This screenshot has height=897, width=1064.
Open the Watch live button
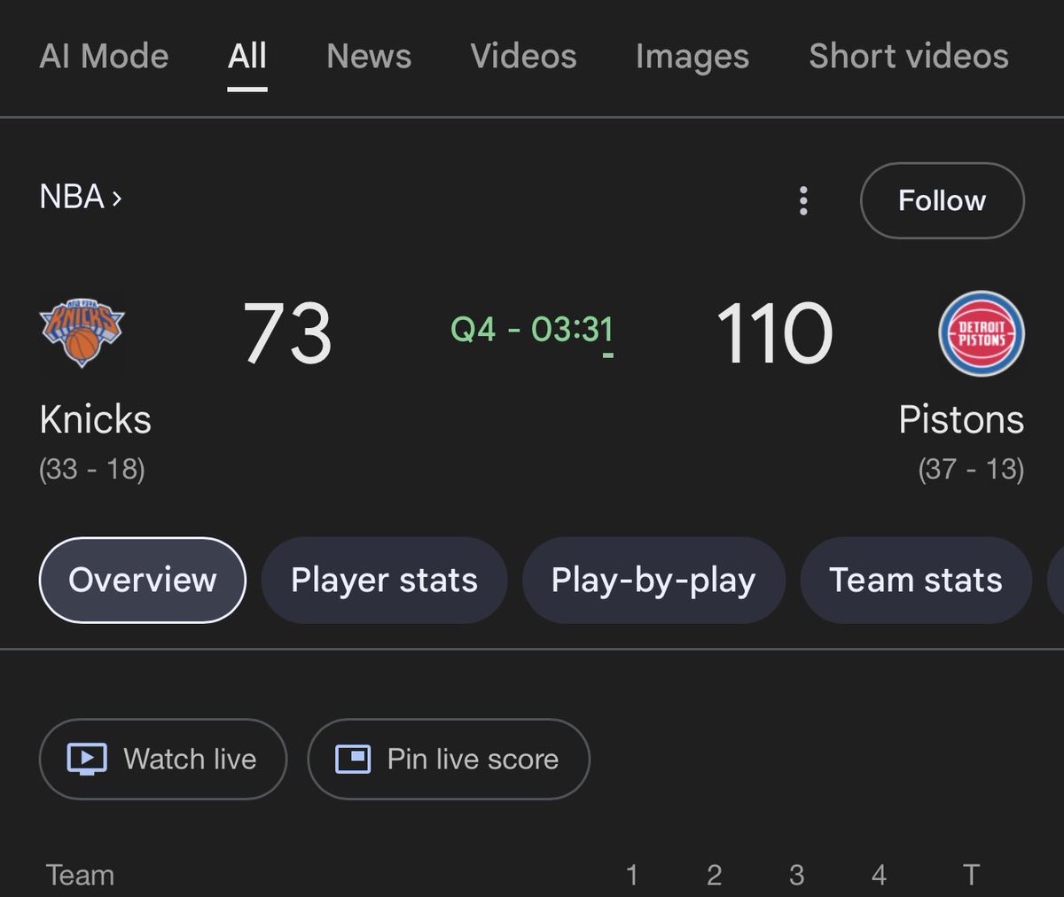click(x=163, y=759)
